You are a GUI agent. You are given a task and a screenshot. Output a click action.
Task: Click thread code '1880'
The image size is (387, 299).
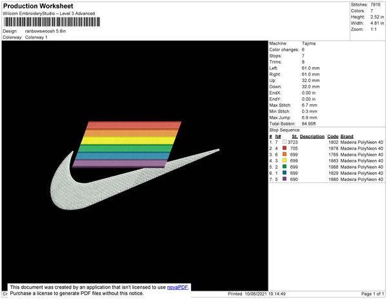pyautogui.click(x=333, y=179)
